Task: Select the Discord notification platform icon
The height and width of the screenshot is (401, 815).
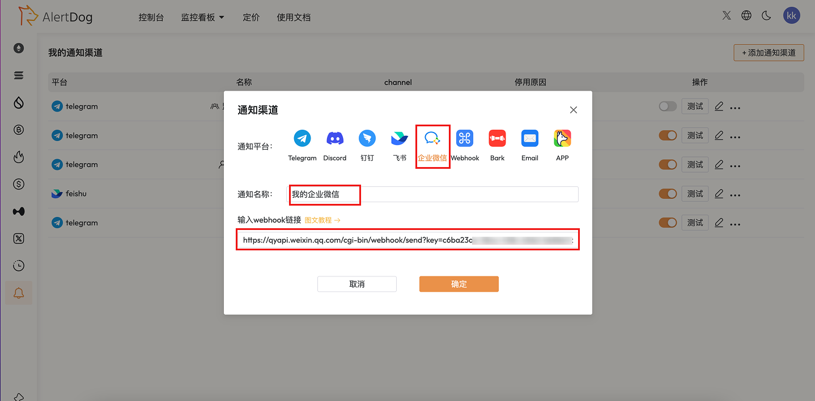Action: coord(334,138)
